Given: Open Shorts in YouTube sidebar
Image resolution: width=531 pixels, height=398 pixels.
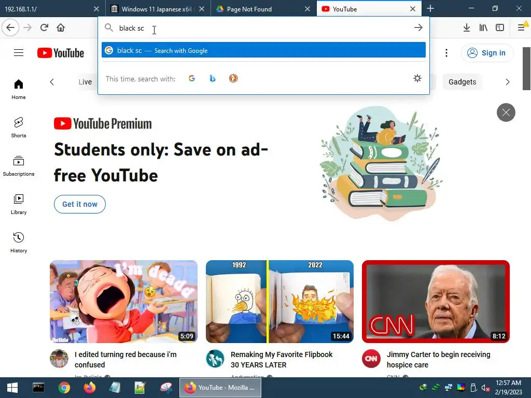Looking at the screenshot, I should click(19, 127).
